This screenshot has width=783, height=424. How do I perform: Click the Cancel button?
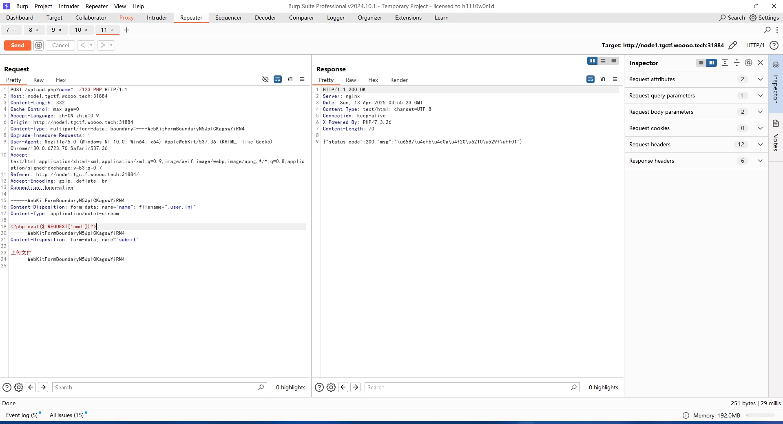pyautogui.click(x=60, y=45)
